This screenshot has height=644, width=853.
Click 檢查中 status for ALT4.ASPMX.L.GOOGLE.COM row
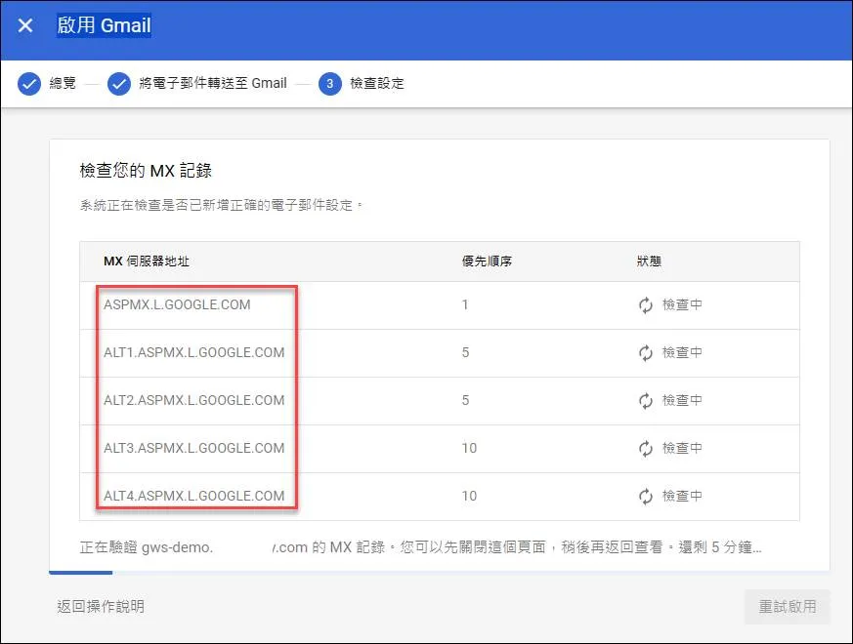click(x=682, y=497)
